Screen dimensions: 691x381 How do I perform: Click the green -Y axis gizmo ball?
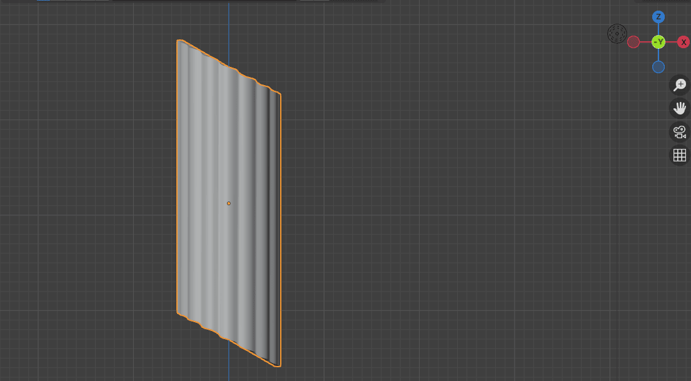pos(658,42)
